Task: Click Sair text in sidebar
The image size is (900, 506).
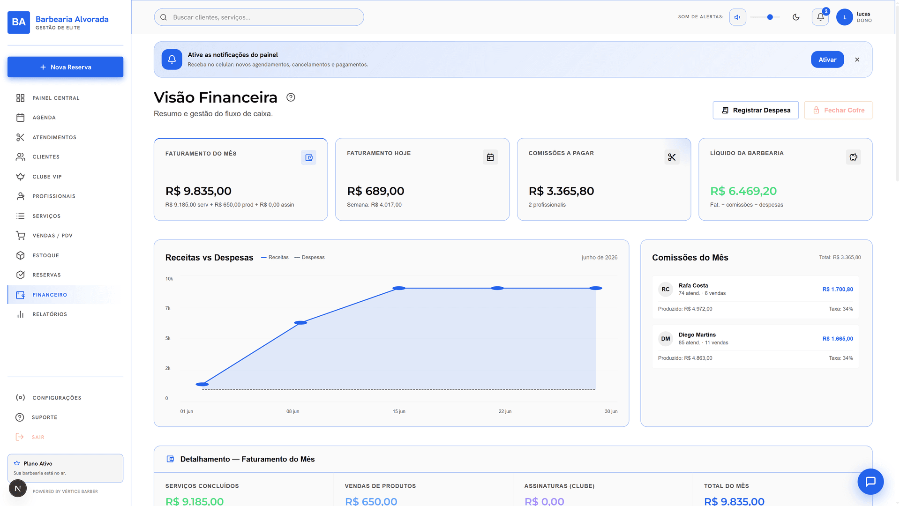Action: 38,437
